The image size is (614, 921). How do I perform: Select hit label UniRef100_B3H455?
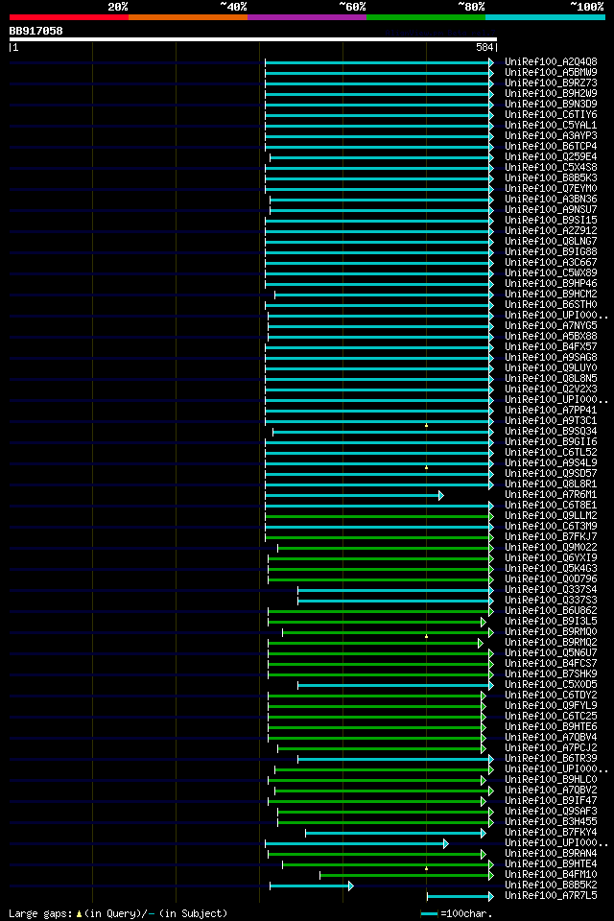551,823
